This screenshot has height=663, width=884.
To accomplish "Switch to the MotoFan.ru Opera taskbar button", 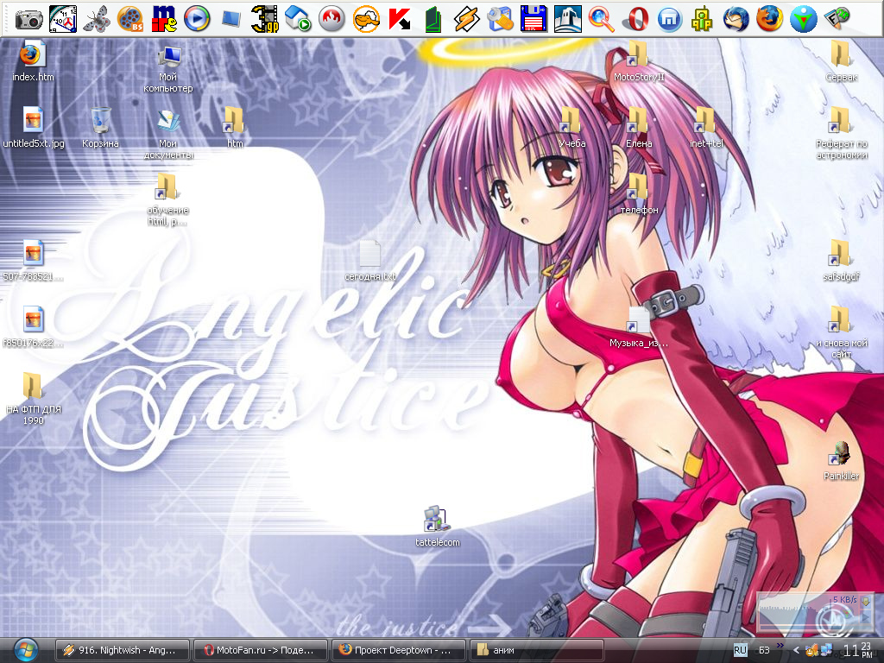I will (x=261, y=650).
